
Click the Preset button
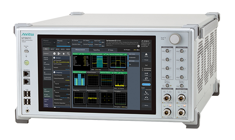click(146, 60)
